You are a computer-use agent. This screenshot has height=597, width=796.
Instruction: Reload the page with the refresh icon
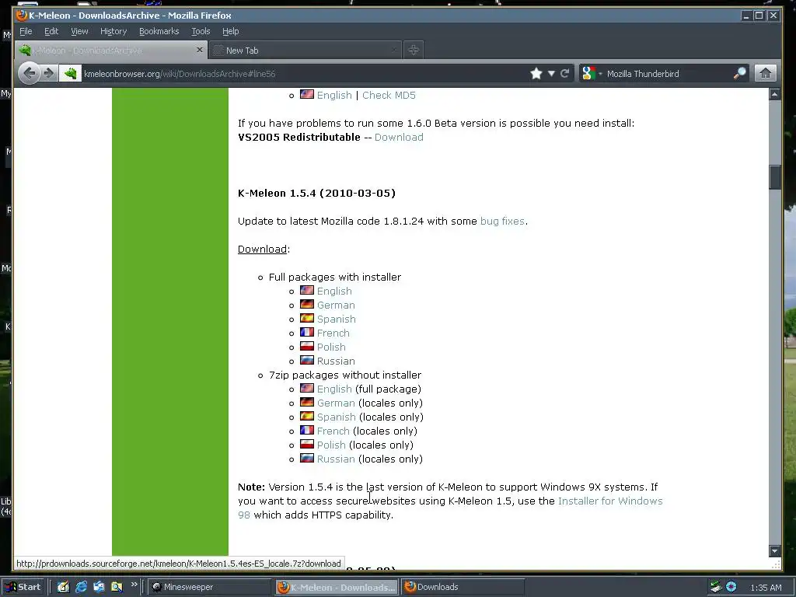coord(564,74)
